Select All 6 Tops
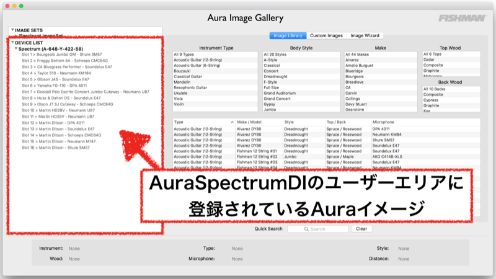 [451, 54]
